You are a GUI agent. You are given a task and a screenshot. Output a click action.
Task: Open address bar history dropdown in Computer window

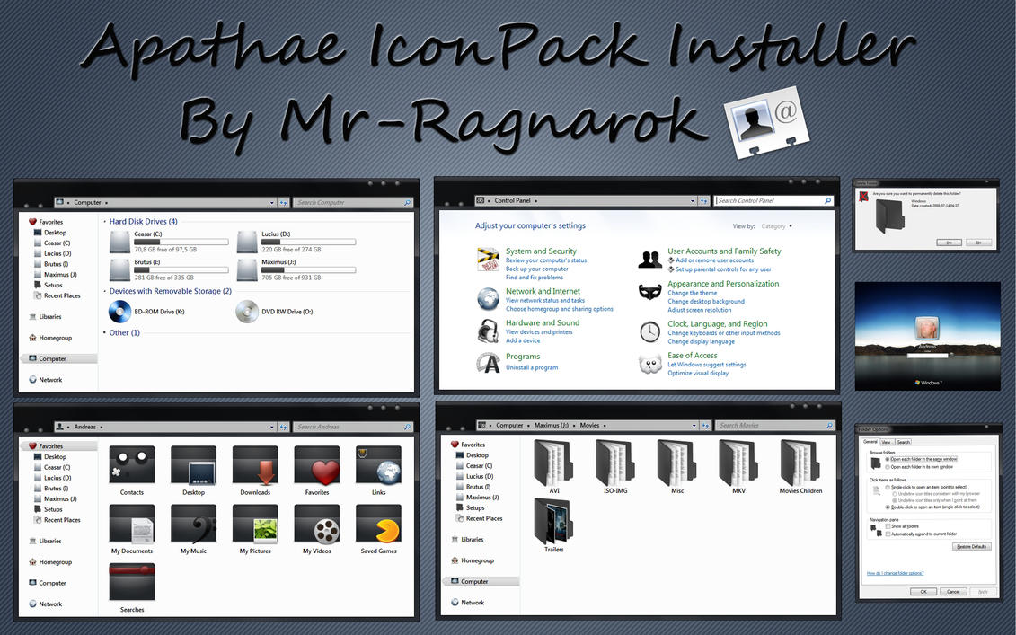[x=271, y=203]
